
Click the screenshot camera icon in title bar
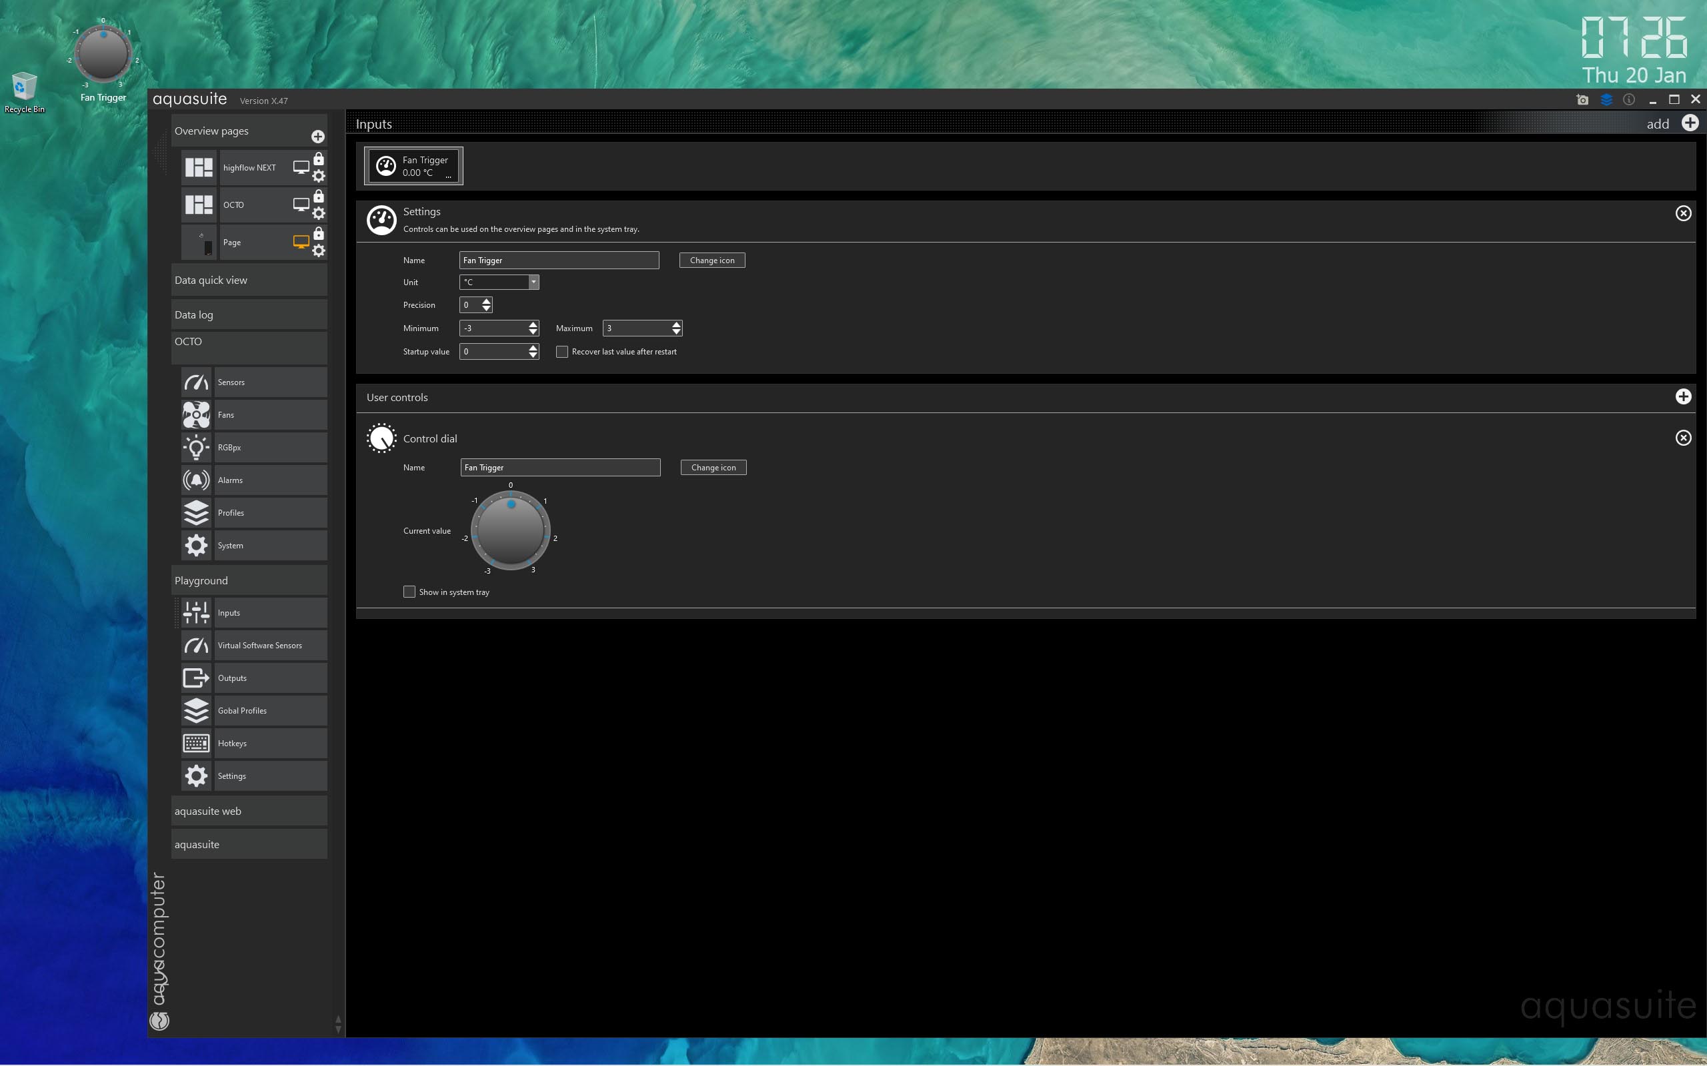1582,100
